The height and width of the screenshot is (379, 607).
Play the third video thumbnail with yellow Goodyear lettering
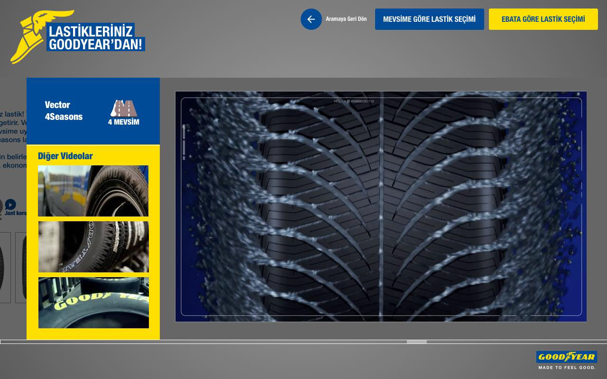[93, 303]
